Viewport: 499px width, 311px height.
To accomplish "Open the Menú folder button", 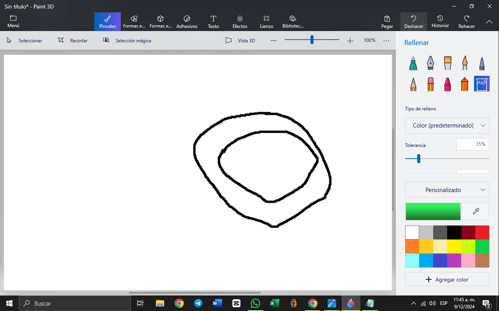I will (x=13, y=22).
